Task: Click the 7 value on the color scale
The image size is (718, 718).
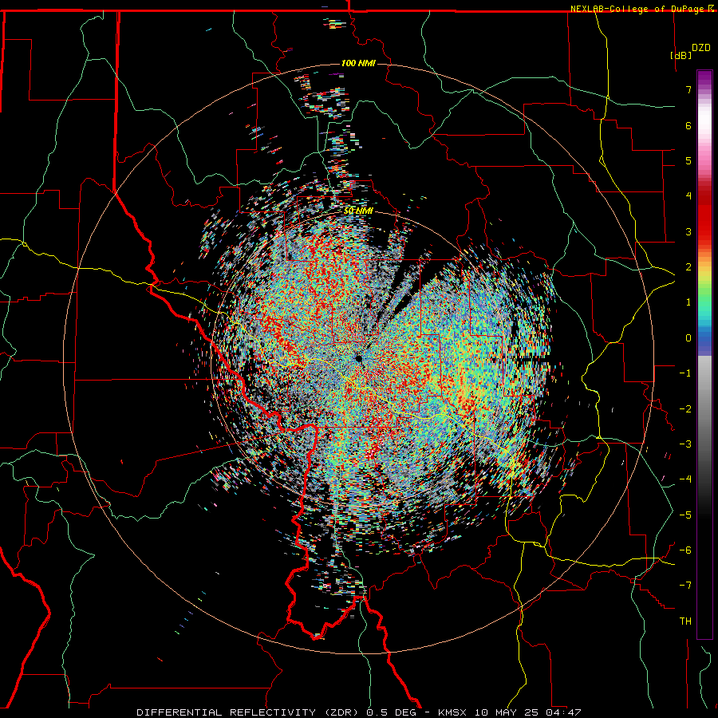Action: pyautogui.click(x=688, y=89)
